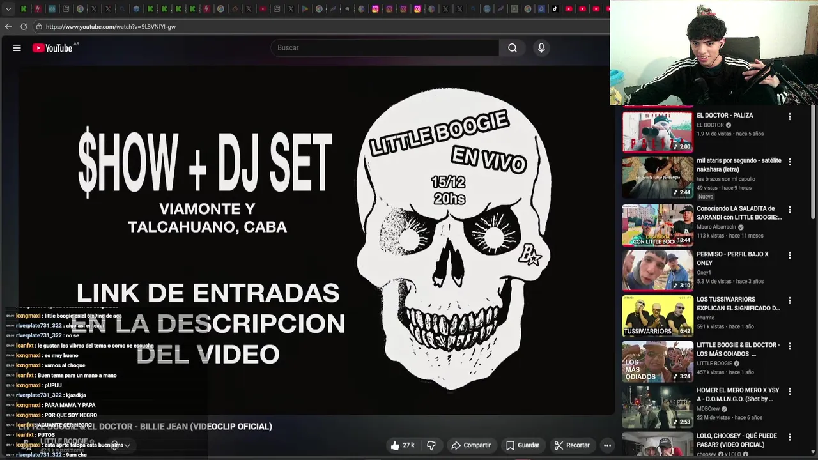The width and height of the screenshot is (818, 460).
Task: Open title link PERMISO - PERFIL BAJO X ONEY
Action: (732, 258)
